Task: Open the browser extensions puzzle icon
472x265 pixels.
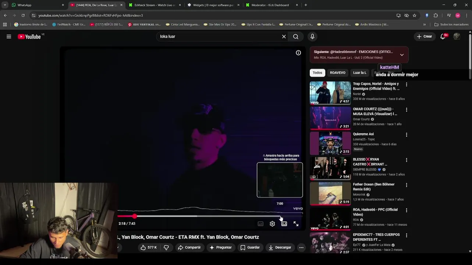Action: coord(436,15)
